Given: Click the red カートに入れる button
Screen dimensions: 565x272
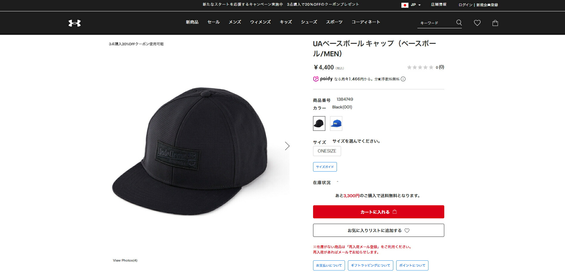Looking at the screenshot, I should (x=379, y=212).
